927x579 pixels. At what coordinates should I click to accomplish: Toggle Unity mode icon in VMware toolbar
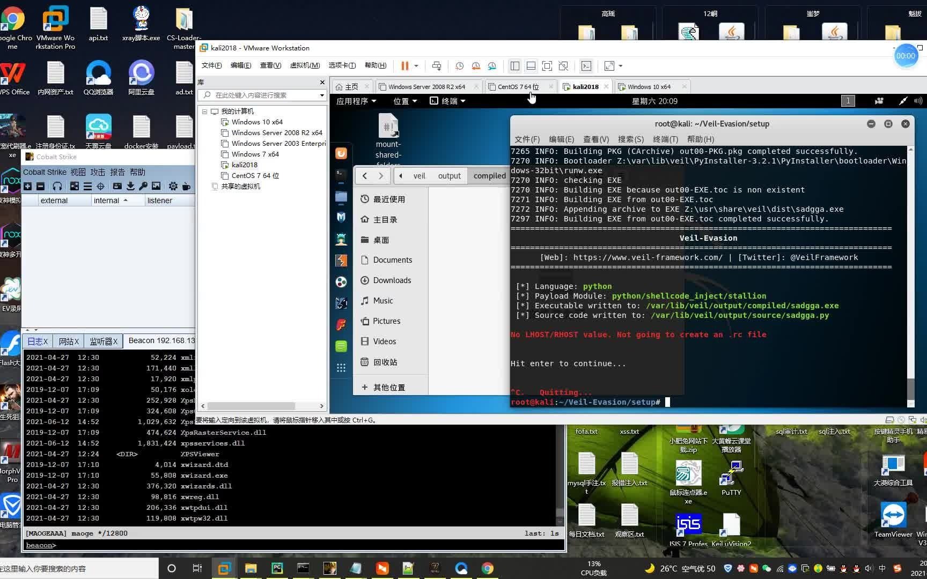click(563, 66)
